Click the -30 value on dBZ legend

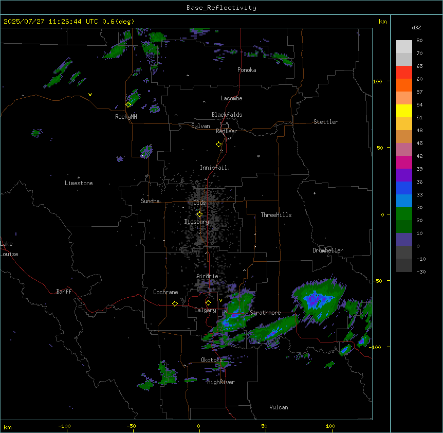tap(421, 272)
